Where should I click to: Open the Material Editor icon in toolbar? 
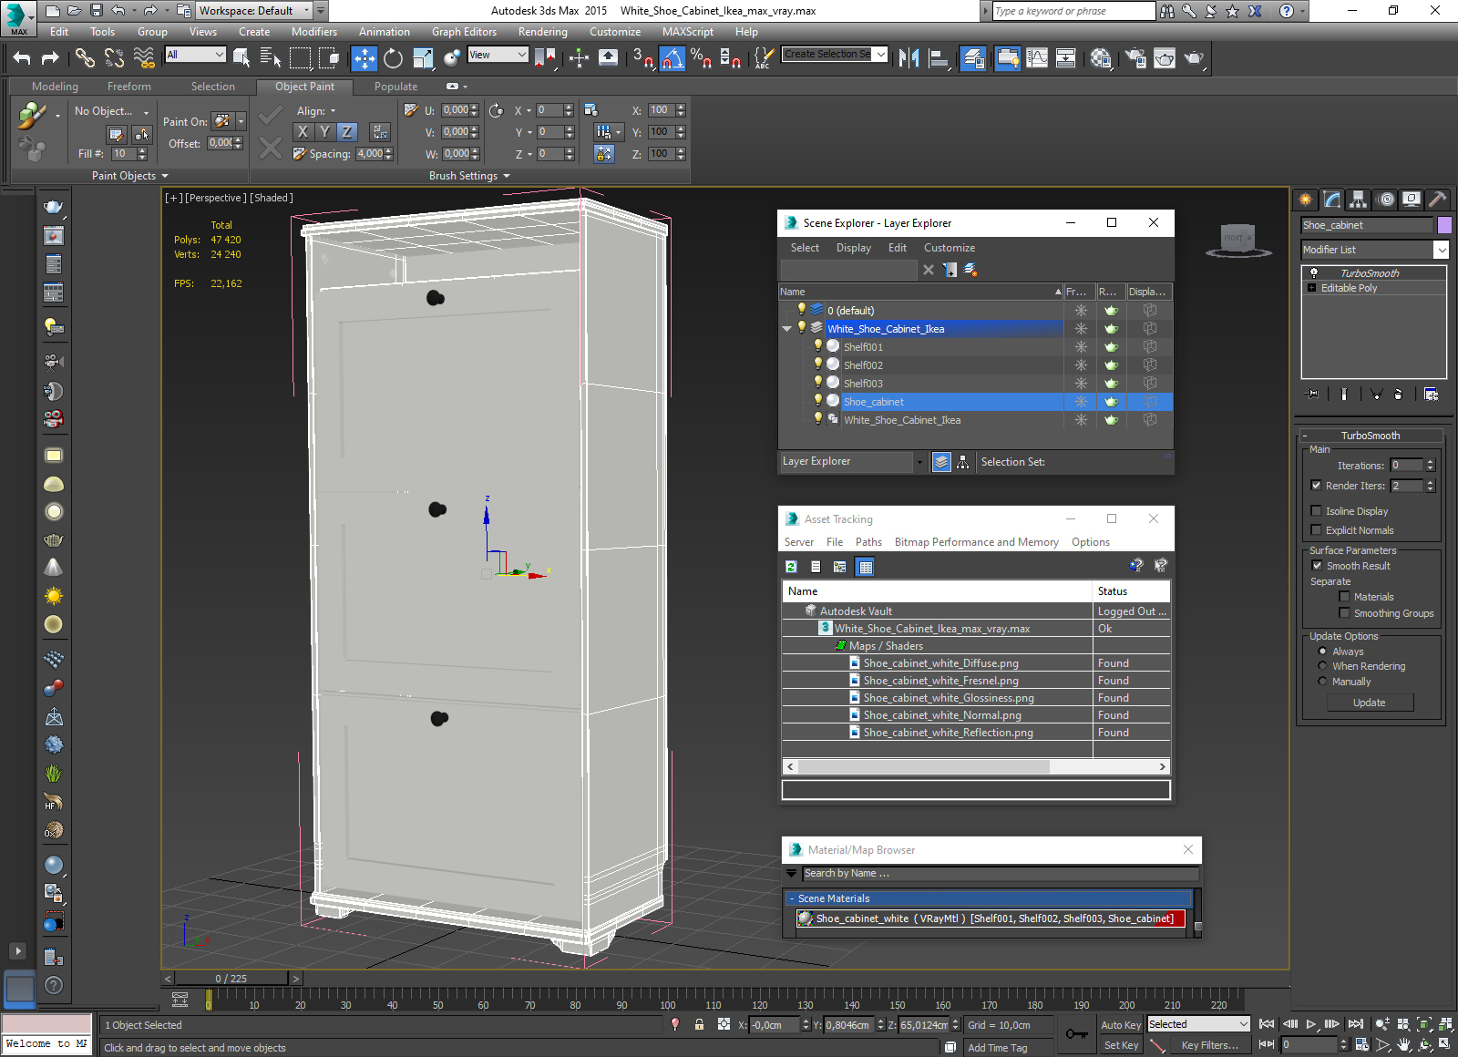1101,58
